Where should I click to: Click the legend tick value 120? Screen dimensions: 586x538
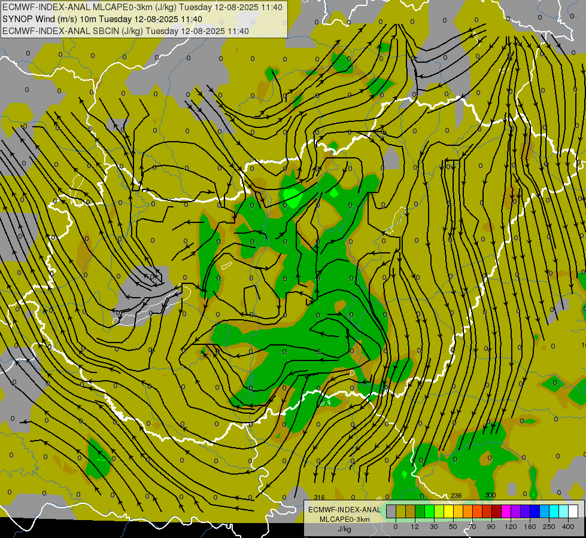point(511,527)
